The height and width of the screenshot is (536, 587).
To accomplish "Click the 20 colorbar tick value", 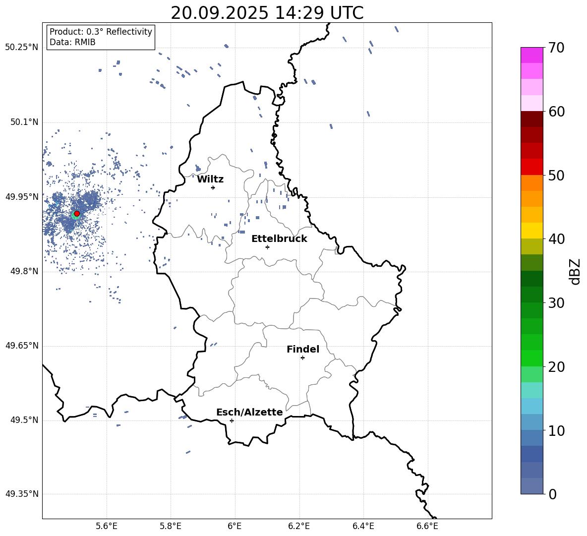I will (x=556, y=367).
